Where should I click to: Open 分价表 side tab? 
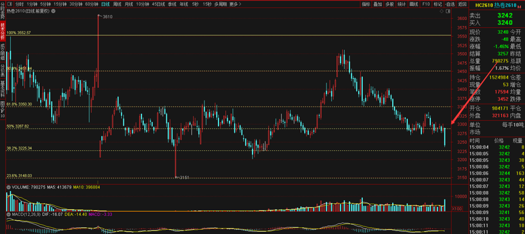point(2,70)
